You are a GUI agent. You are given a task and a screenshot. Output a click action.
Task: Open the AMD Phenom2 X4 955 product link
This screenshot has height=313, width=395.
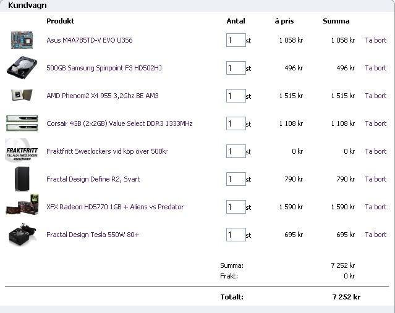coord(102,96)
